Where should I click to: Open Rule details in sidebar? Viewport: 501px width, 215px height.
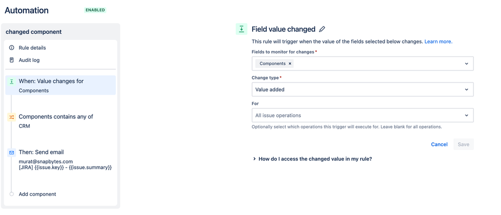33,48
